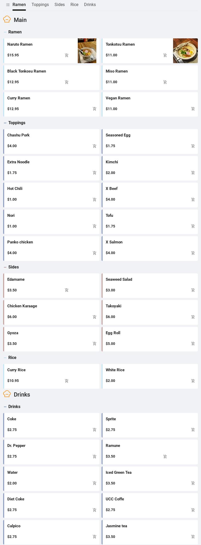The width and height of the screenshot is (201, 545).
Task: Add Kimchi topping to cart
Action: tap(193, 173)
